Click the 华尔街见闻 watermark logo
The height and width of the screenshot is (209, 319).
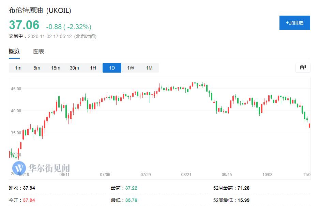(41, 168)
